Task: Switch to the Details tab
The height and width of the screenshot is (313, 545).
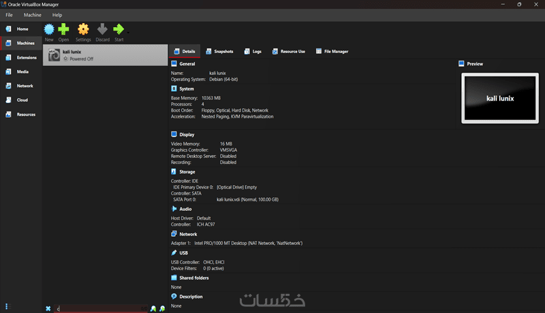Action: (x=185, y=51)
